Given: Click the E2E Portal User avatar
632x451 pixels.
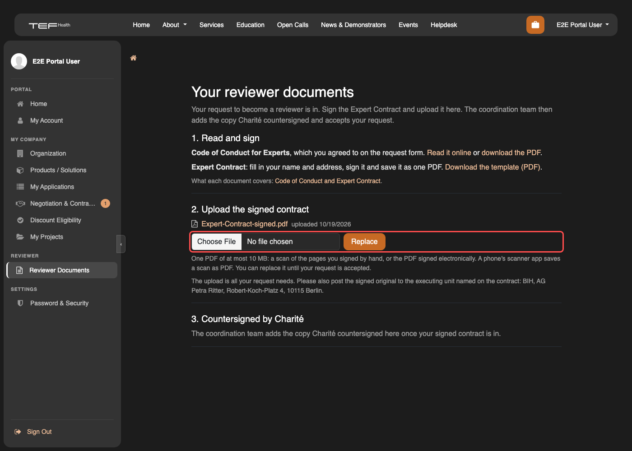Looking at the screenshot, I should (x=19, y=61).
